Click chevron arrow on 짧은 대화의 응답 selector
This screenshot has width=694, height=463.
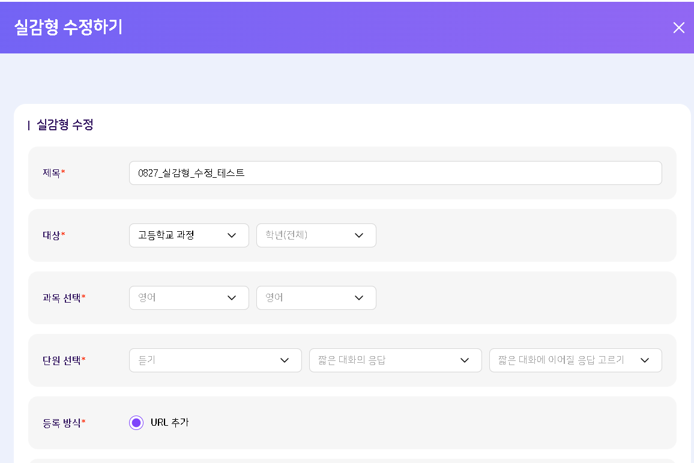(x=465, y=360)
